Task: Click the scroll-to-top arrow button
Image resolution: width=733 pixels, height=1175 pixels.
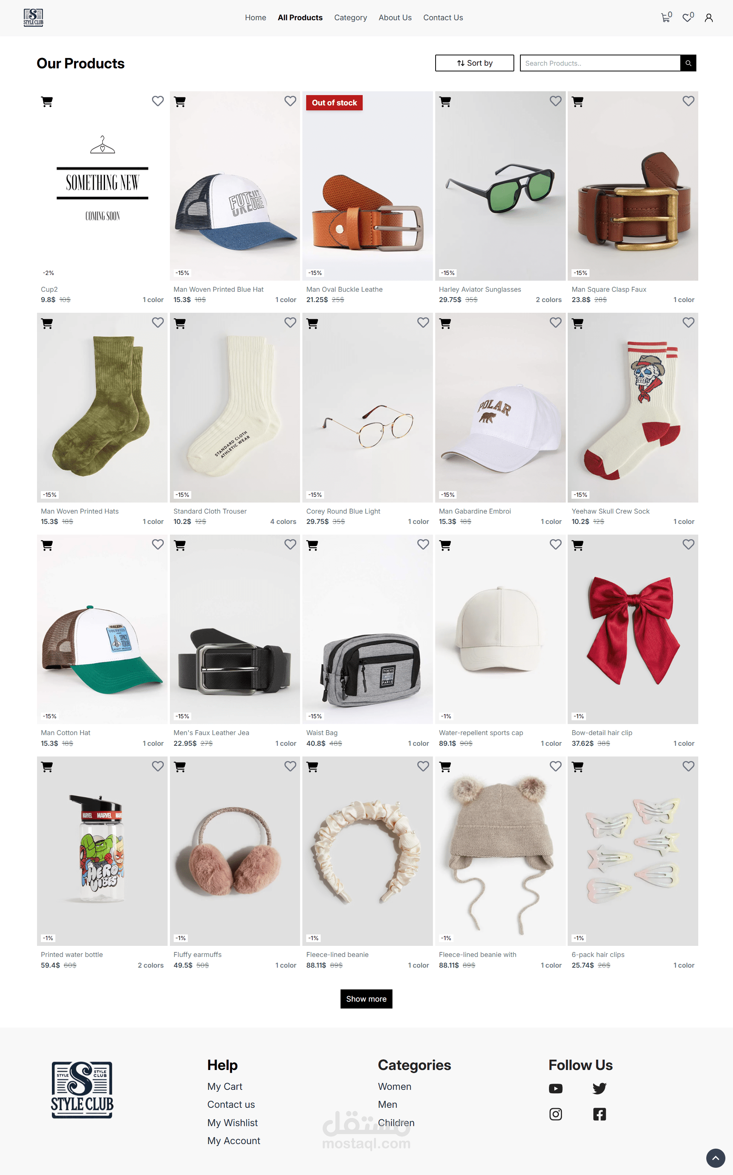Action: pos(715,1157)
